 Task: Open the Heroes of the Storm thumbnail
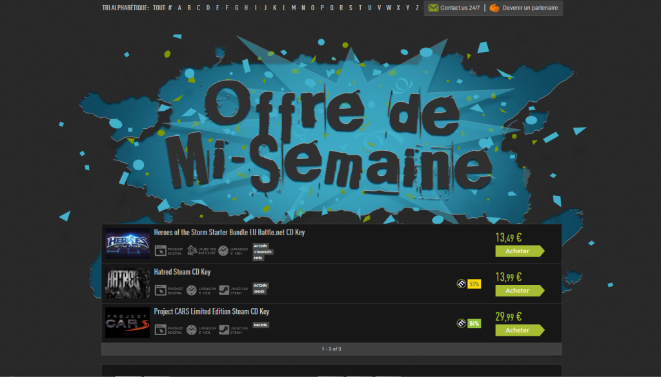[x=127, y=244]
